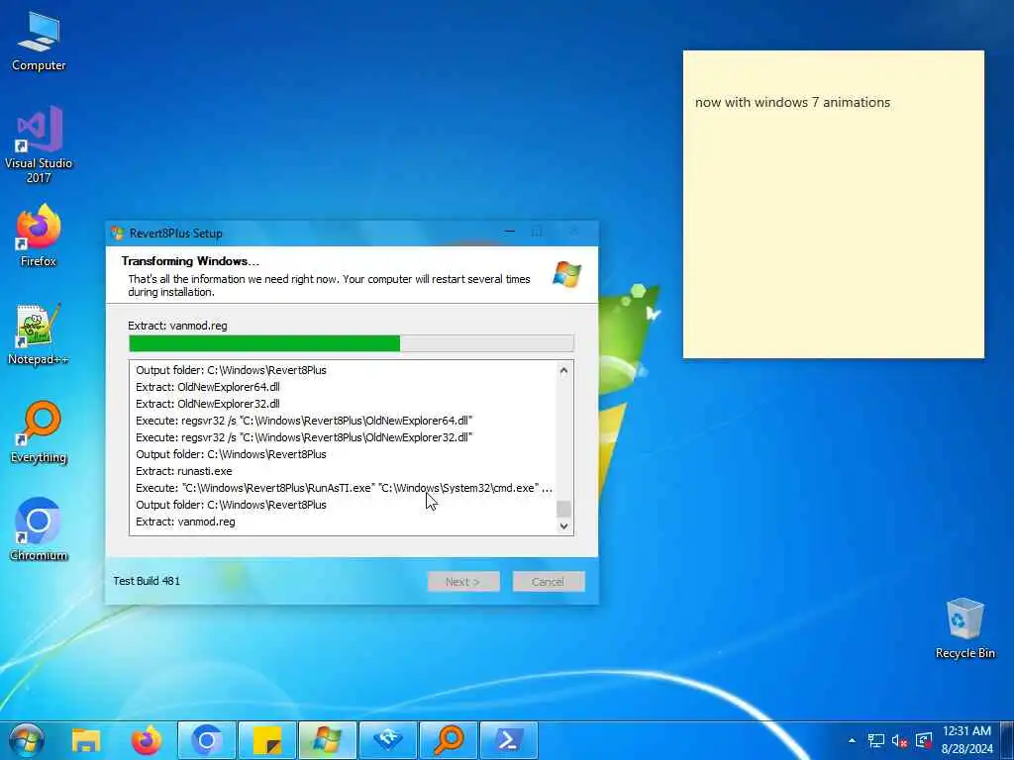Select the Visual Studio 2017 shortcut
Screen dimensions: 1014x760
pos(39,144)
